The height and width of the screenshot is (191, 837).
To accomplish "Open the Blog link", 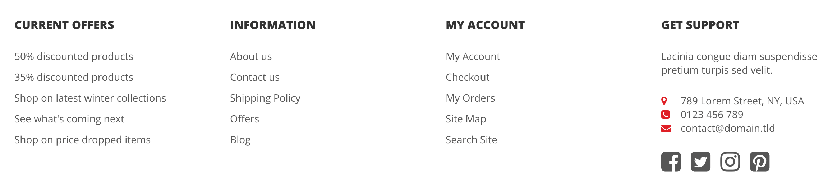I will tap(240, 140).
